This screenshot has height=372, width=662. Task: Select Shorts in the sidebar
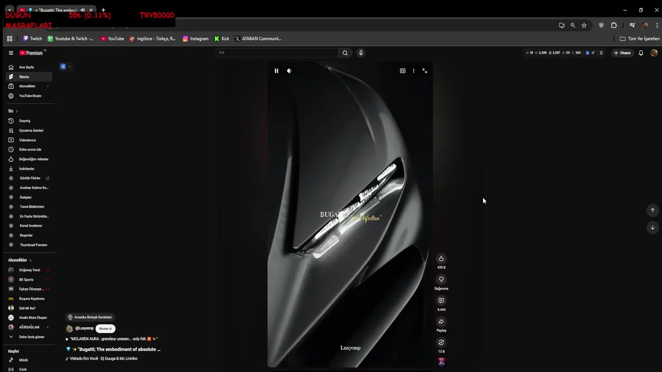[29, 76]
